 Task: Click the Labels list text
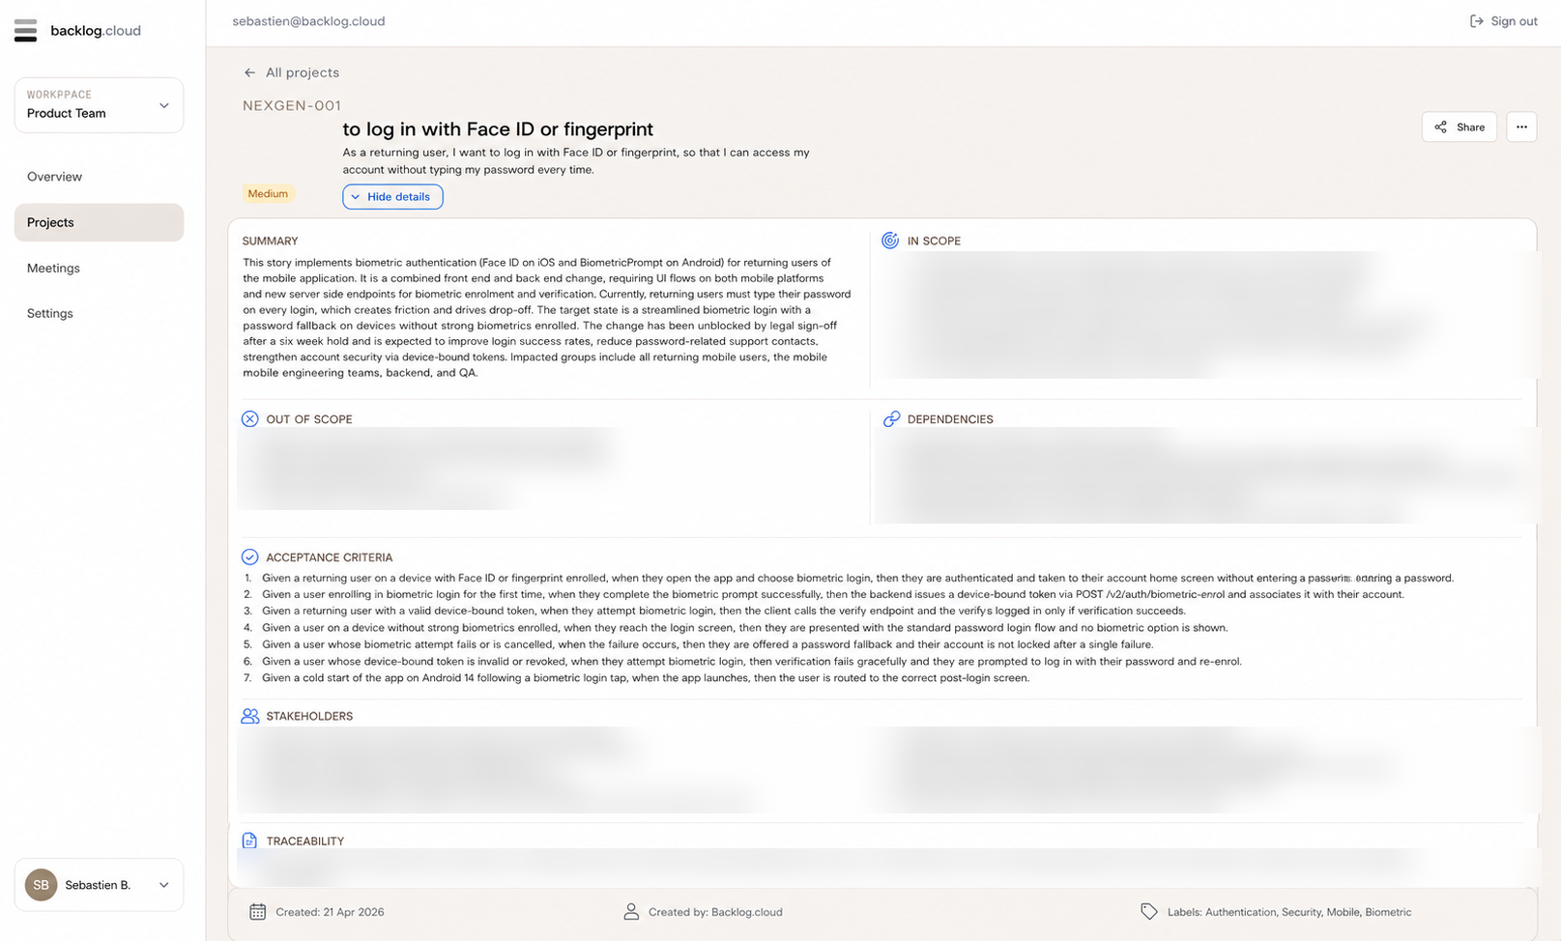pos(1289,912)
